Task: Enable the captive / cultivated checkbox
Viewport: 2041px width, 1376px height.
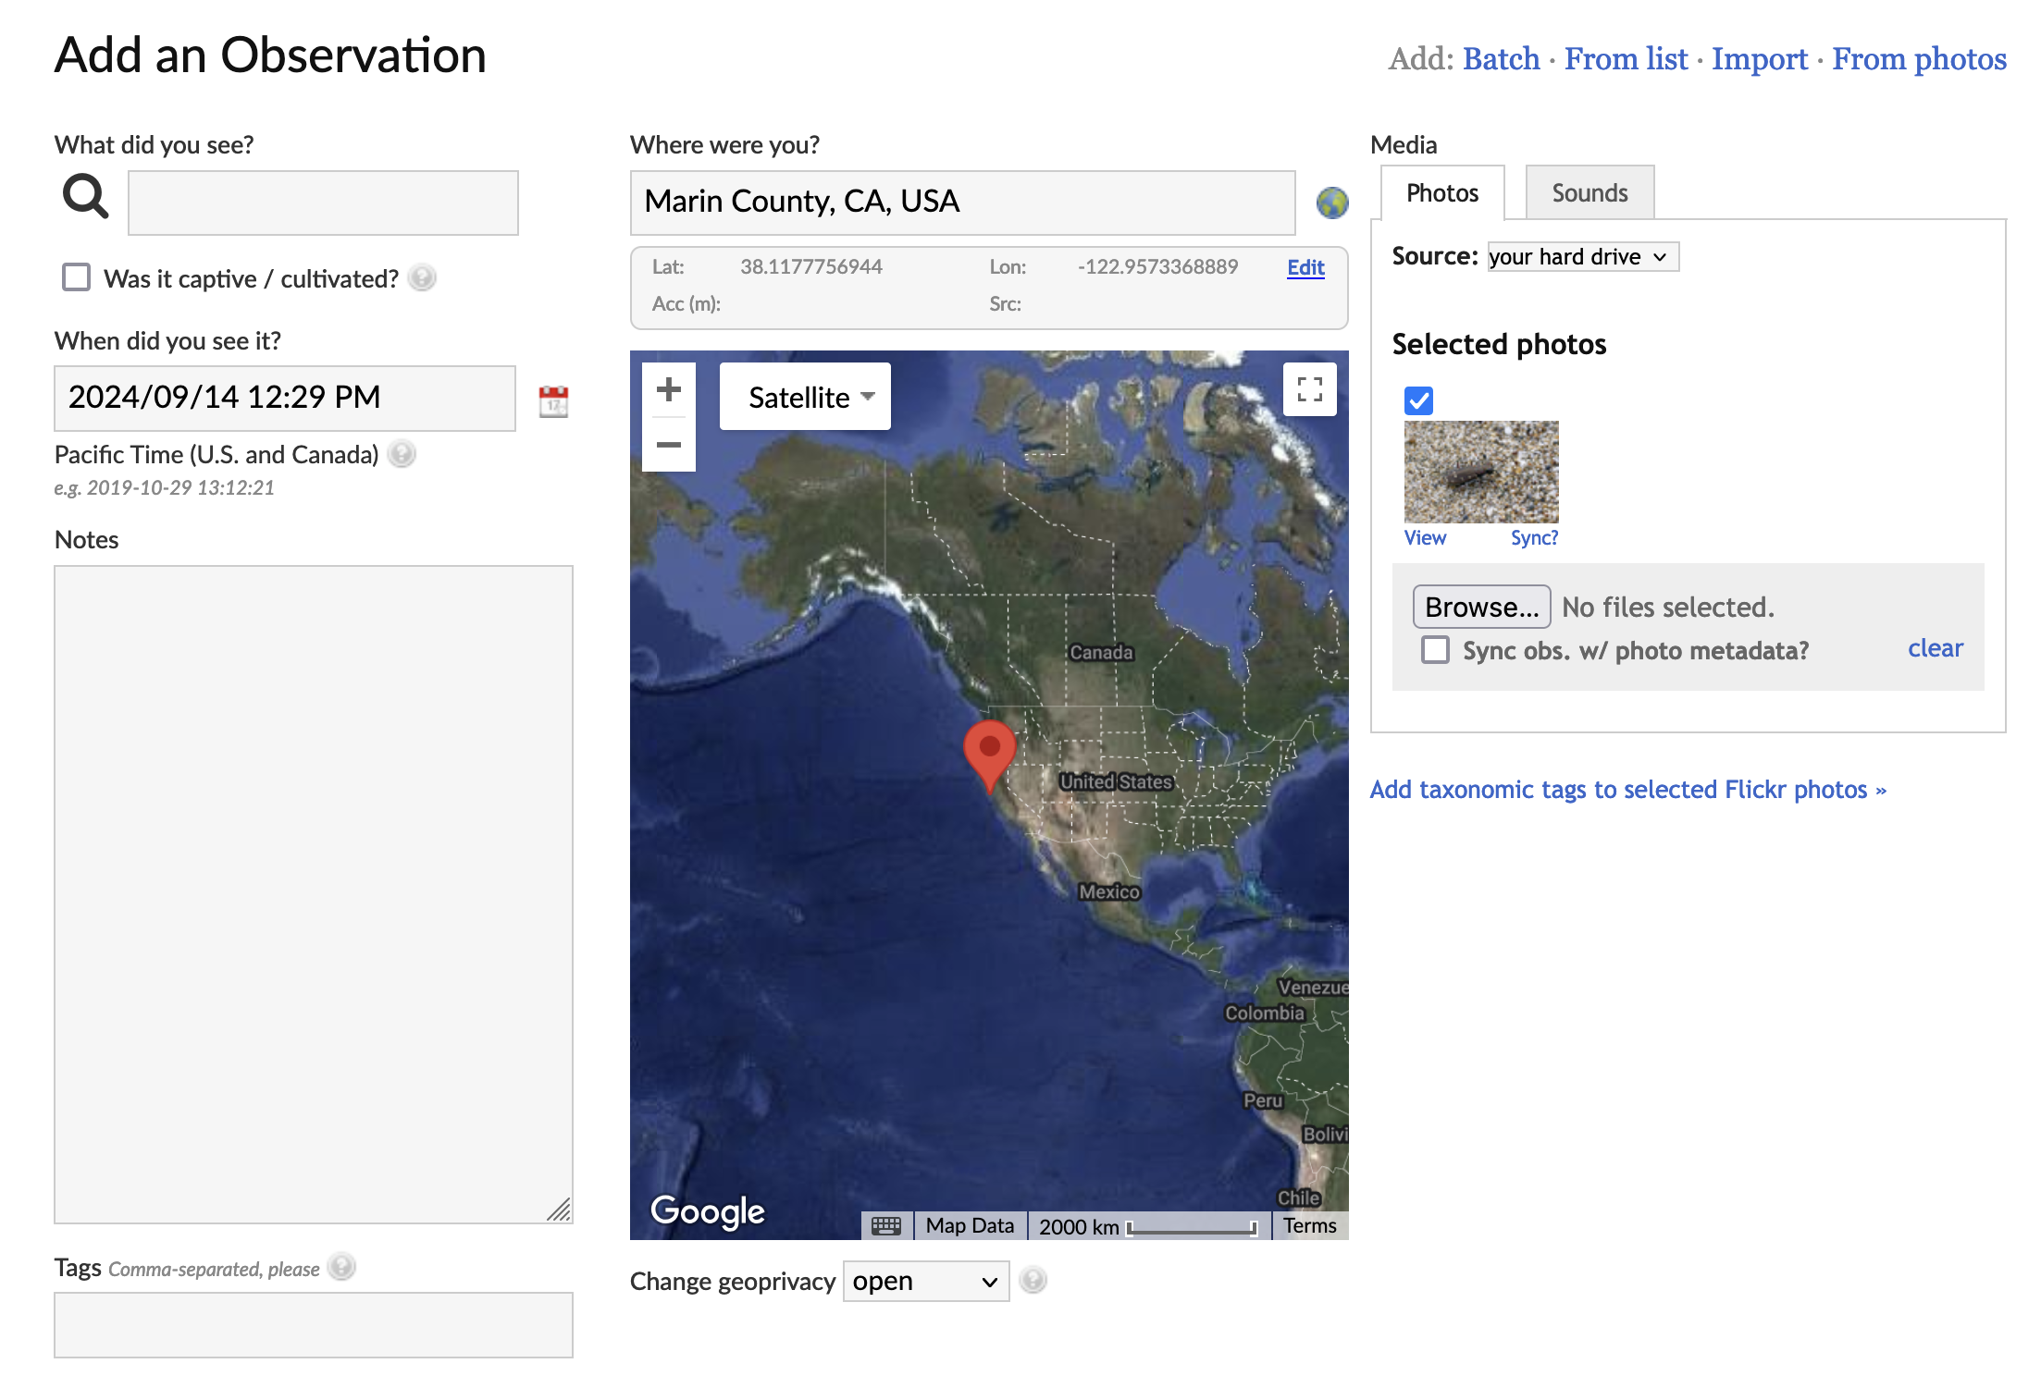Action: click(76, 277)
